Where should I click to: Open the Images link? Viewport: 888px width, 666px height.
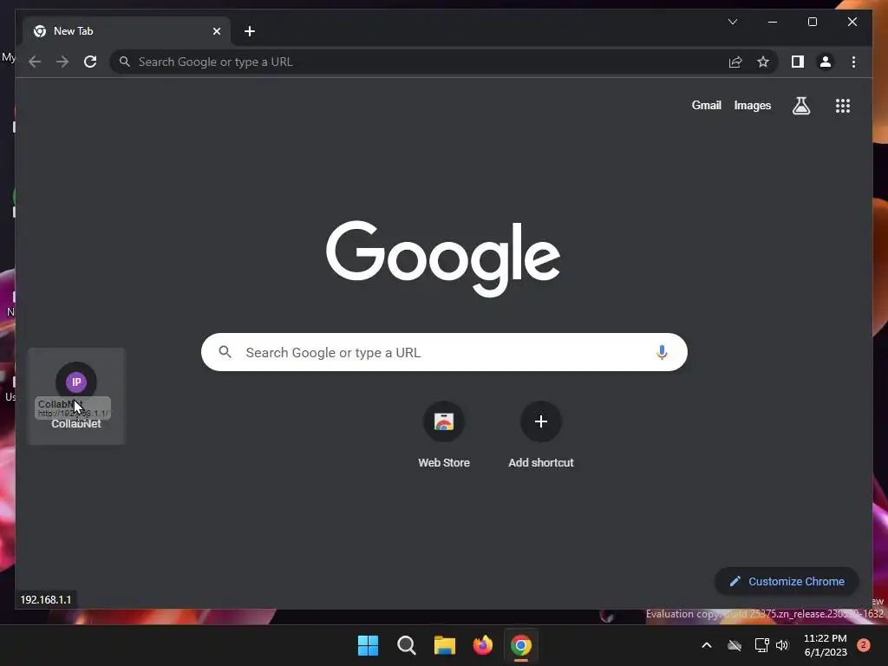(x=752, y=105)
